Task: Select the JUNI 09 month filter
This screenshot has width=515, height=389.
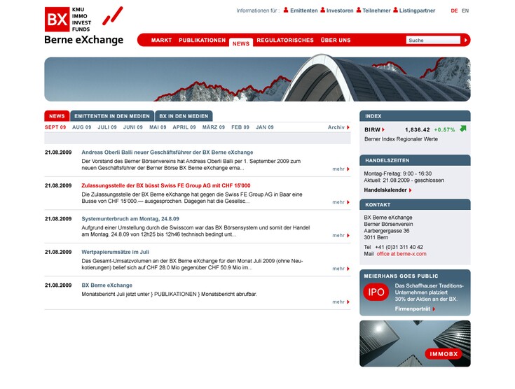Action: pos(132,127)
